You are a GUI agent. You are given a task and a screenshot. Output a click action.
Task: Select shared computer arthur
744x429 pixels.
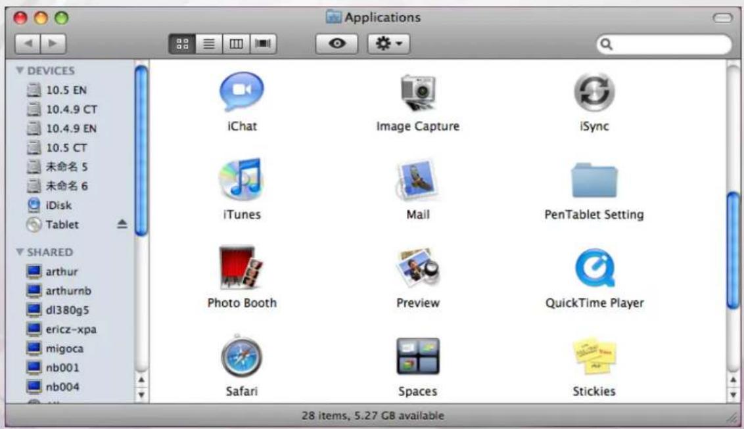tap(52, 271)
